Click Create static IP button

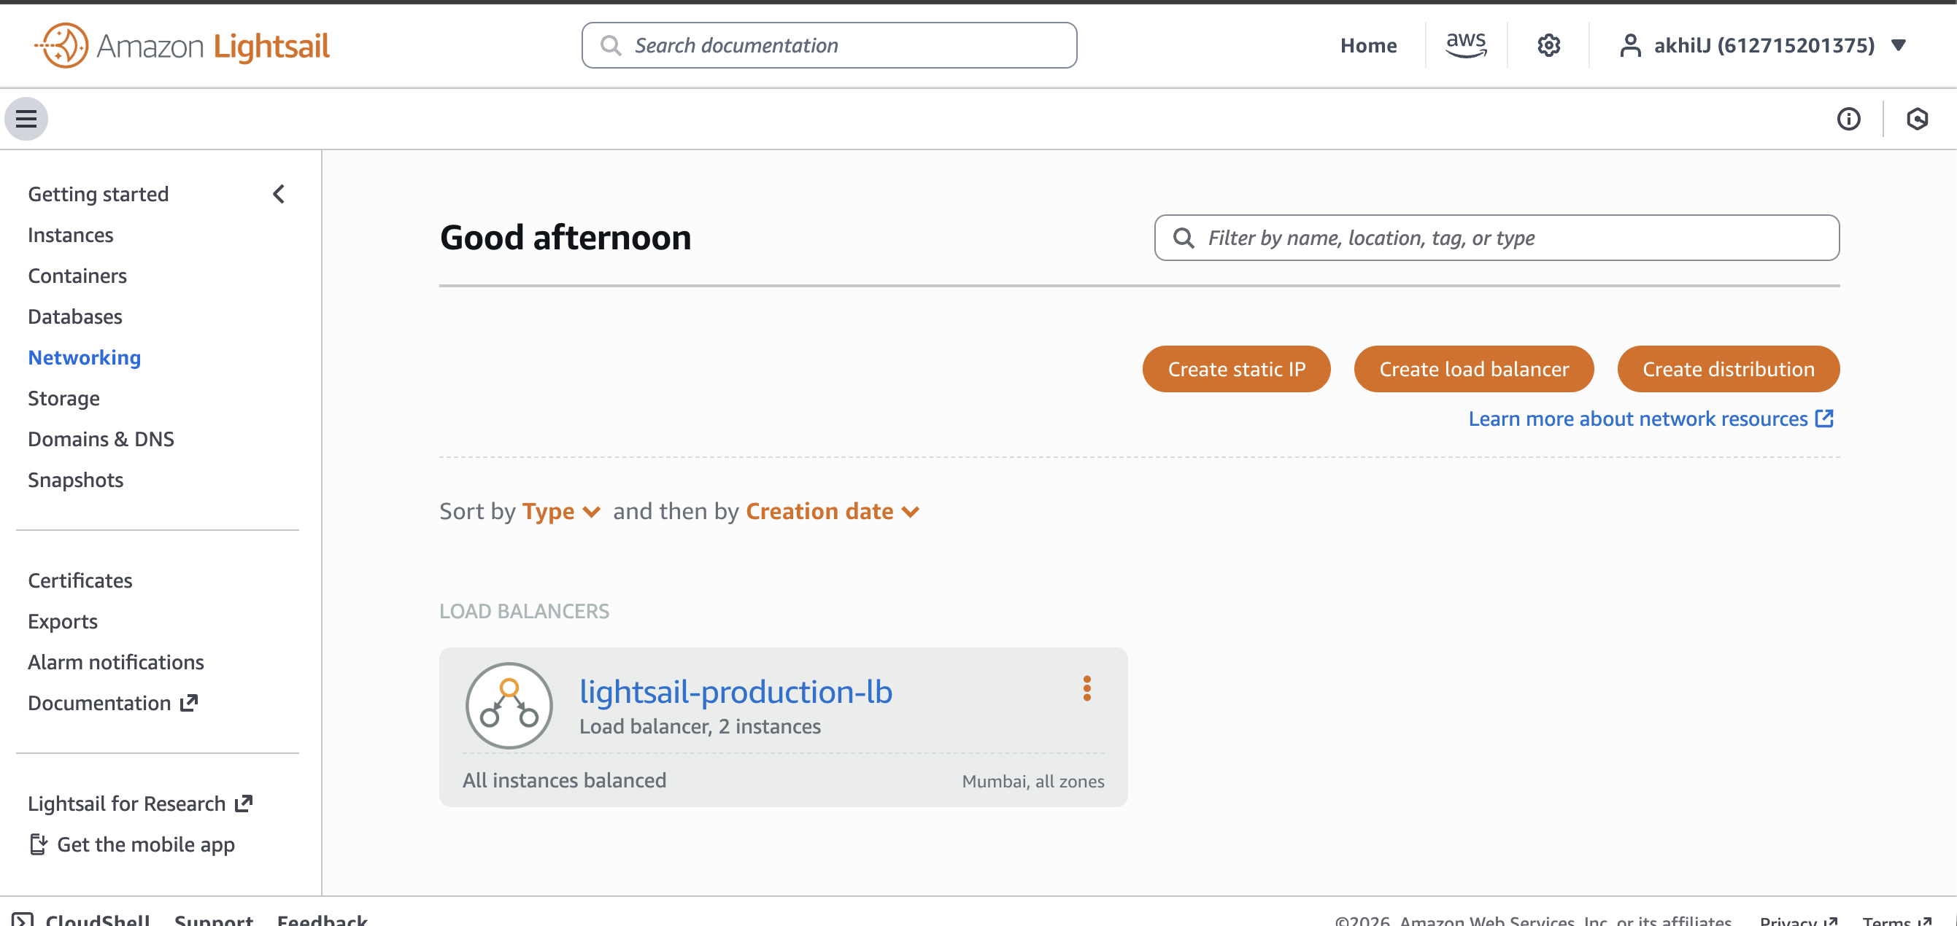1236,370
